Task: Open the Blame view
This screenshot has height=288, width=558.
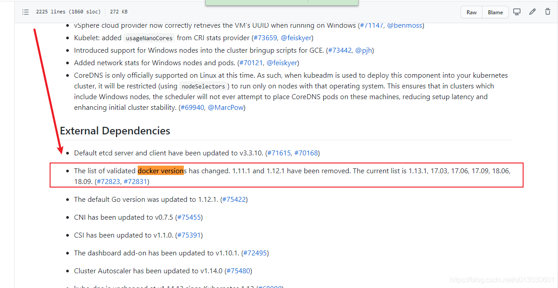Action: (495, 13)
